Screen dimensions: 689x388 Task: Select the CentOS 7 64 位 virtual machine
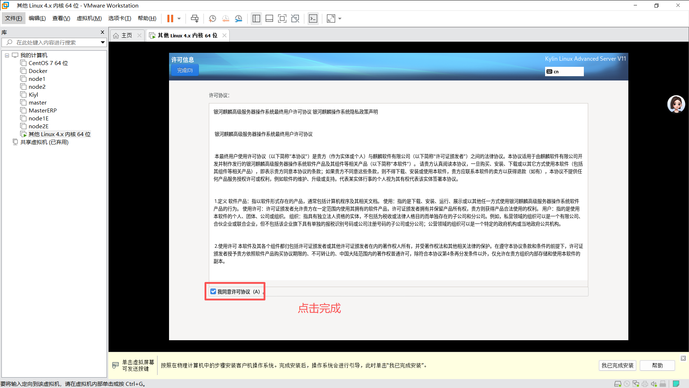[48, 63]
